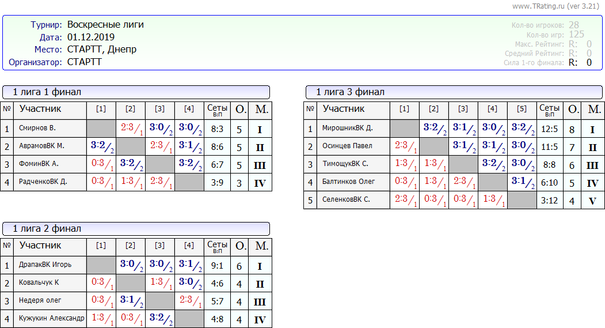Click the tournament name "Воскресные лиги"
This screenshot has width=605, height=328.
coord(105,25)
